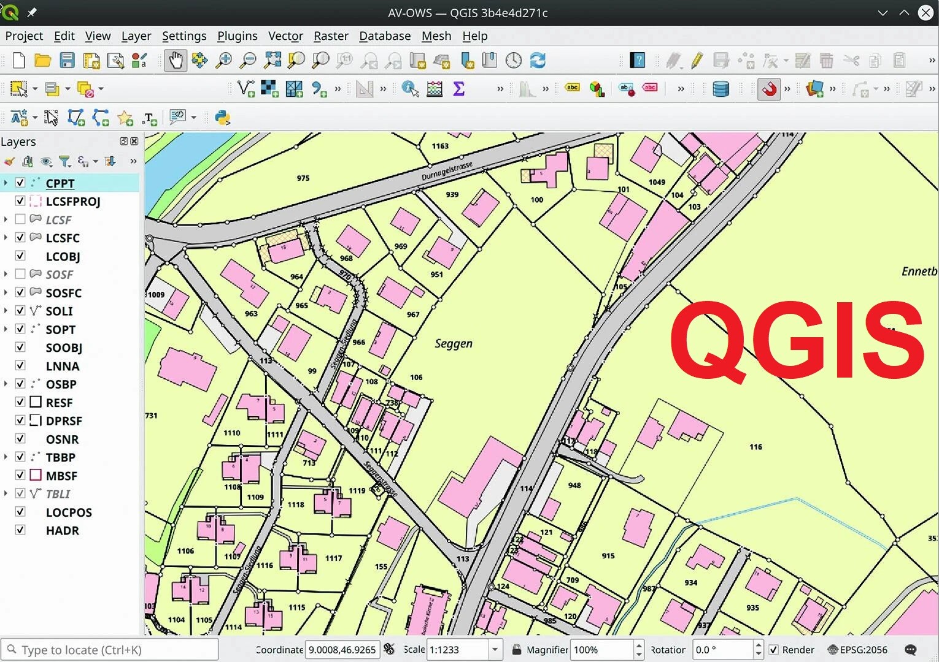Show hidden Layers panel toolbar items
The image size is (939, 662).
[133, 161]
